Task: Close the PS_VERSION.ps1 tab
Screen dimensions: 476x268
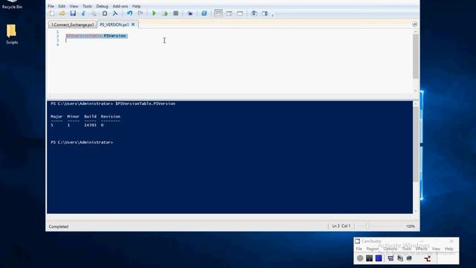Action: (x=133, y=25)
